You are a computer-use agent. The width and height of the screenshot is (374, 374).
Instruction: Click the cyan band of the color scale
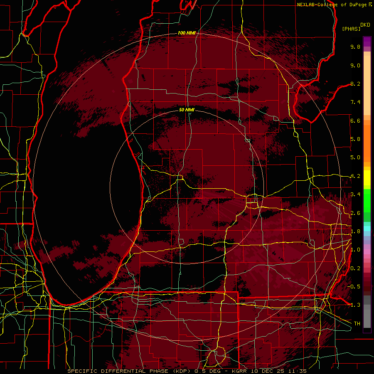[x=367, y=229]
